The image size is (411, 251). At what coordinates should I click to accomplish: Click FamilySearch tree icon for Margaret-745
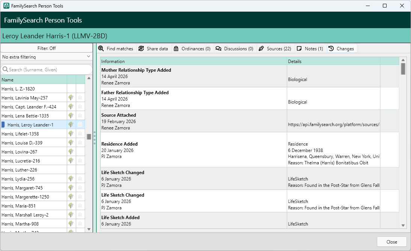[x=71, y=188]
